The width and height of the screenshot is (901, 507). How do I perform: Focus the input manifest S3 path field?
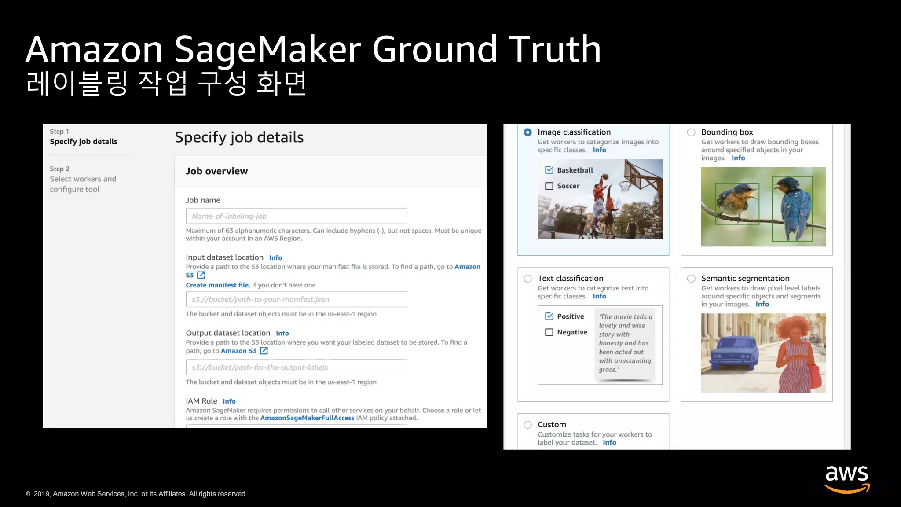tap(296, 299)
